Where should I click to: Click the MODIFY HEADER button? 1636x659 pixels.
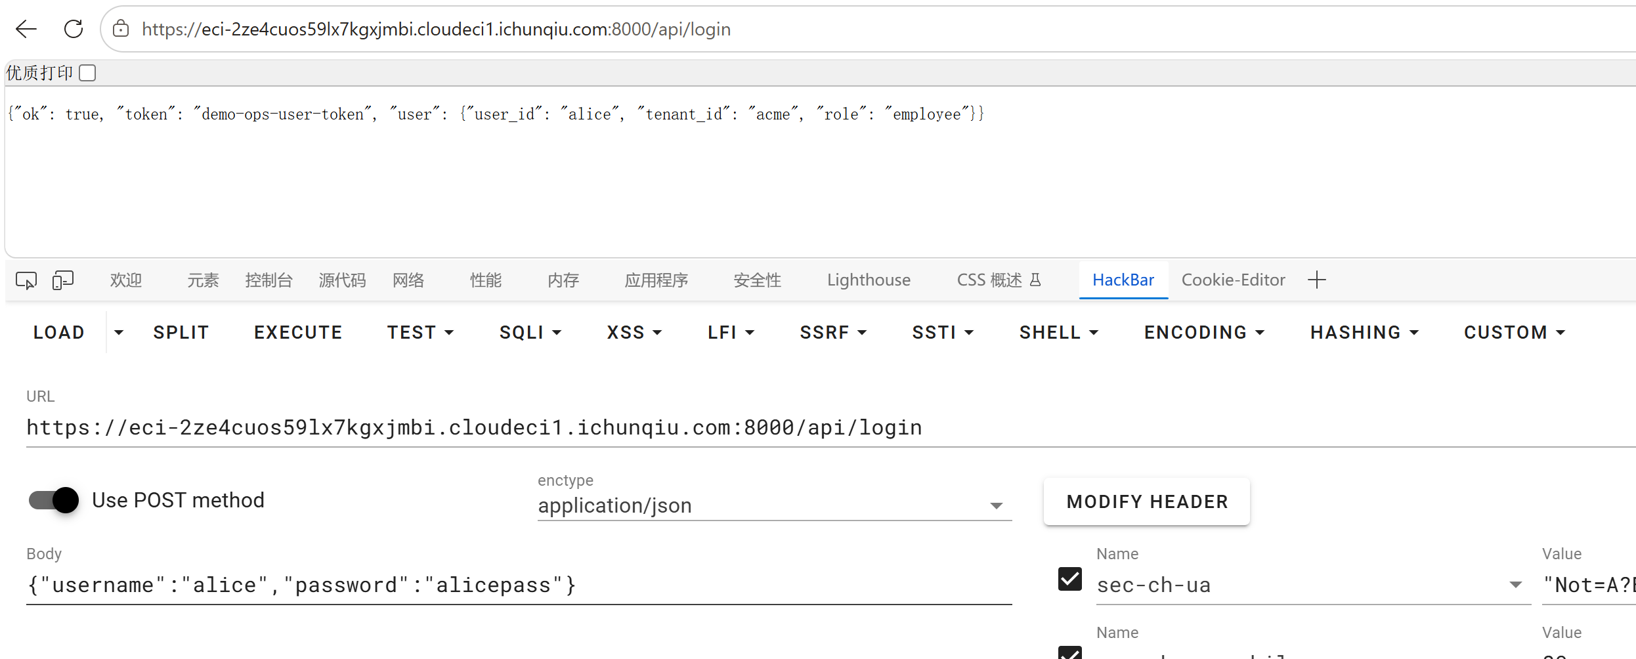(x=1147, y=501)
